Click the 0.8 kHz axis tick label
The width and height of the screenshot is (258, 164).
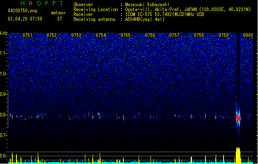3,115
